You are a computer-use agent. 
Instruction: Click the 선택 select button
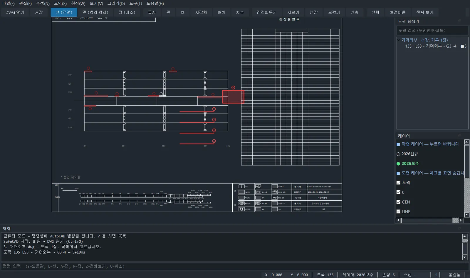click(375, 12)
